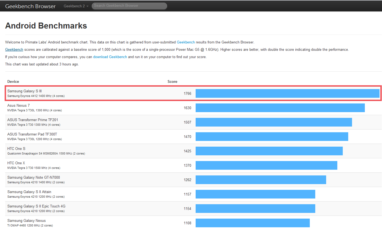Click the Geekbench Browser logo title

[x=30, y=6]
